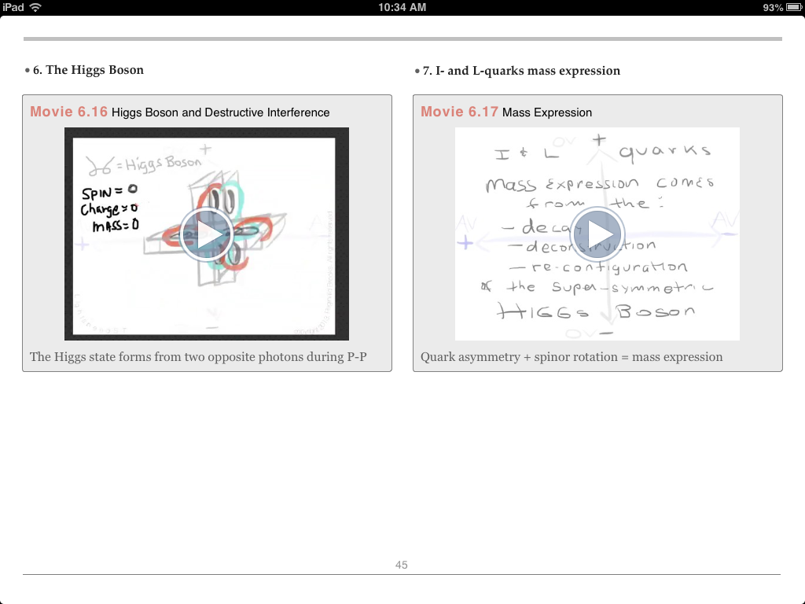The width and height of the screenshot is (805, 604).
Task: Tap the Wi-Fi icon in the status bar
Action: pyautogui.click(x=33, y=7)
